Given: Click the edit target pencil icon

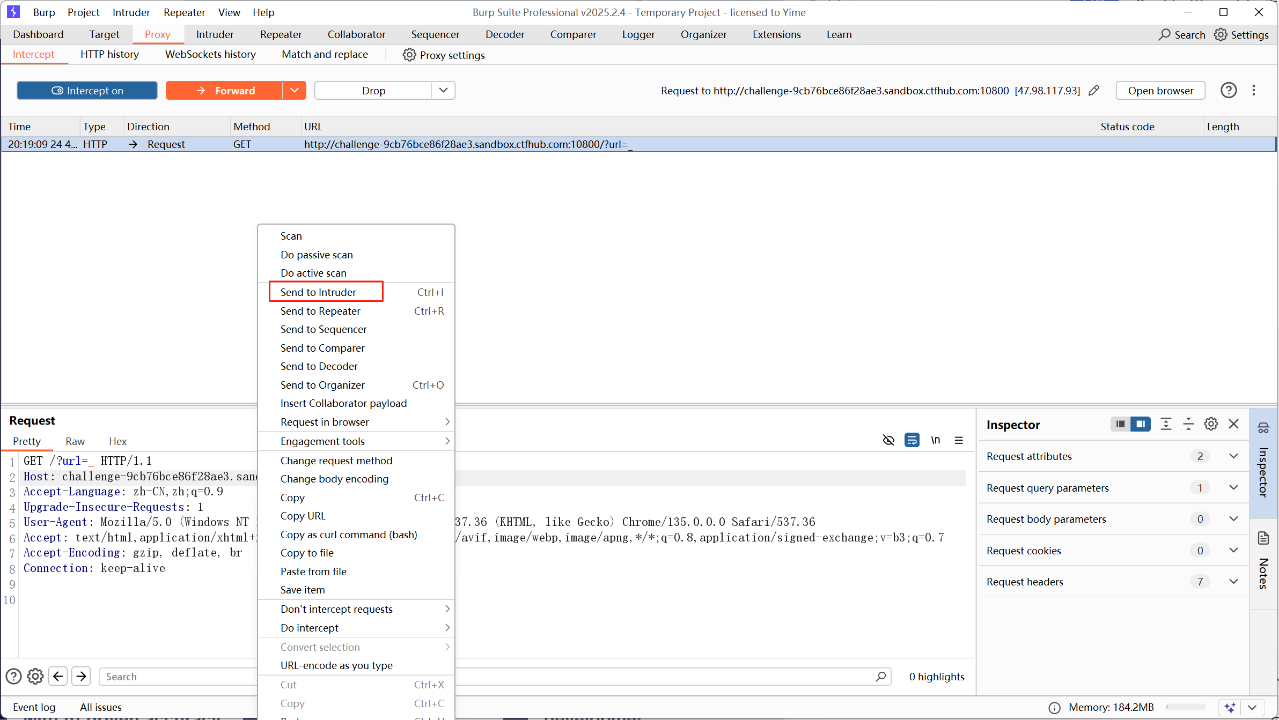Looking at the screenshot, I should tap(1094, 91).
